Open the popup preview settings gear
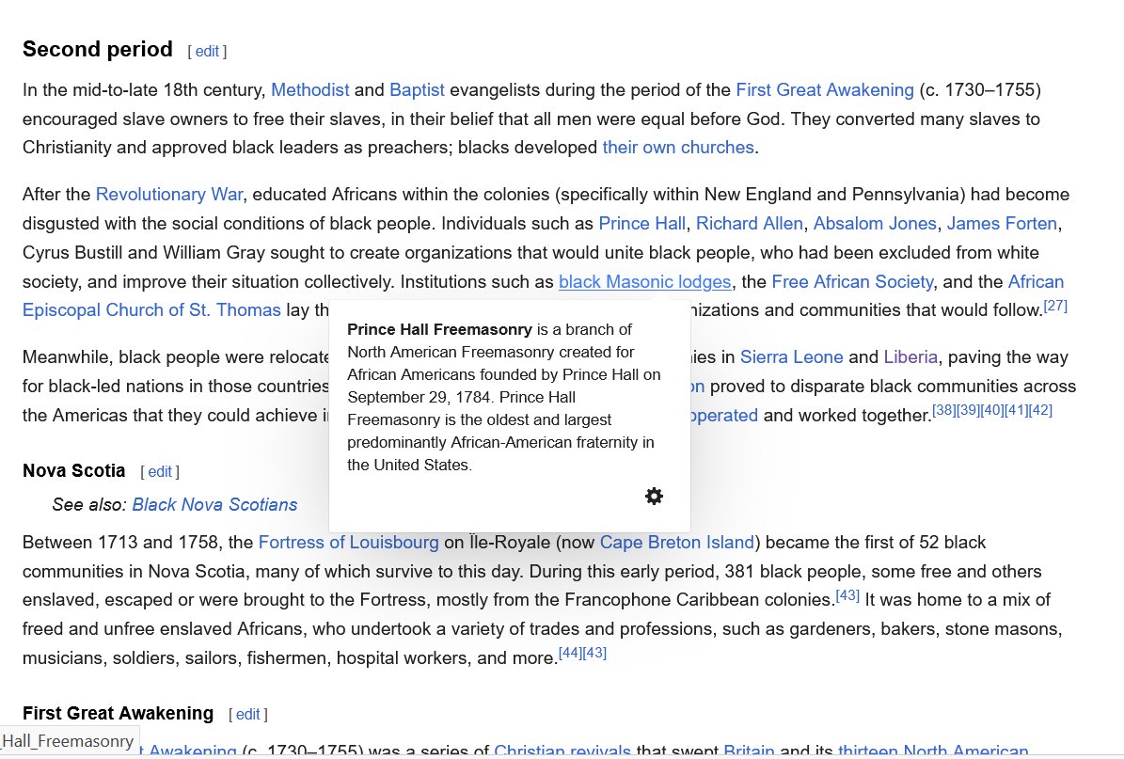 (654, 496)
